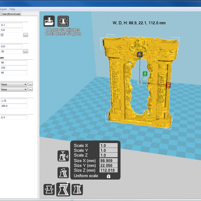Click the ellipsis button beside the checkbox

[25, 35]
